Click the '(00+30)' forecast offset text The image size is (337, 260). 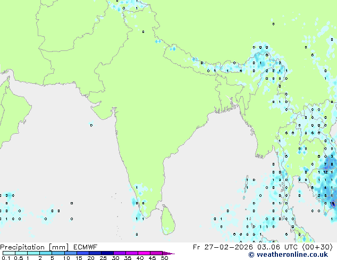(x=317, y=247)
